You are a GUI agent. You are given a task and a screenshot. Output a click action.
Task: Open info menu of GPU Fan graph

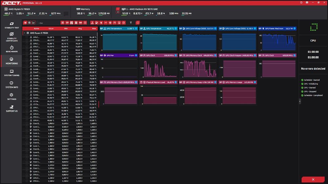click(x=136, y=55)
